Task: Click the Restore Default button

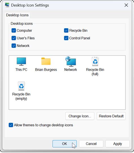Action: pyautogui.click(x=111, y=116)
